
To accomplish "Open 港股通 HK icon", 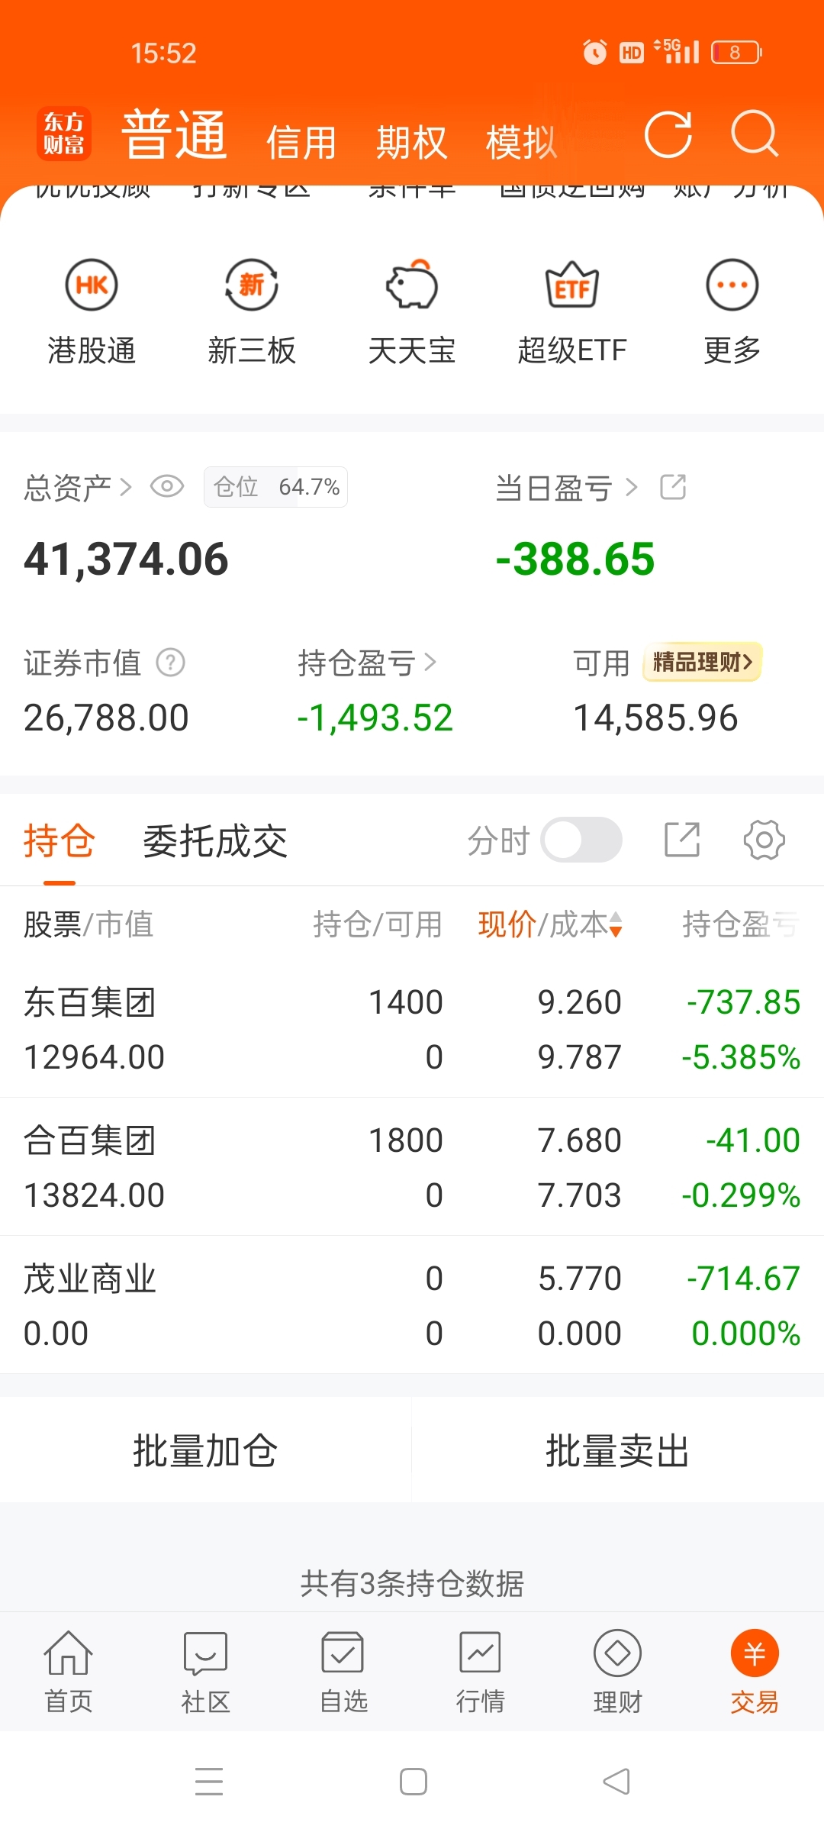I will coord(92,285).
